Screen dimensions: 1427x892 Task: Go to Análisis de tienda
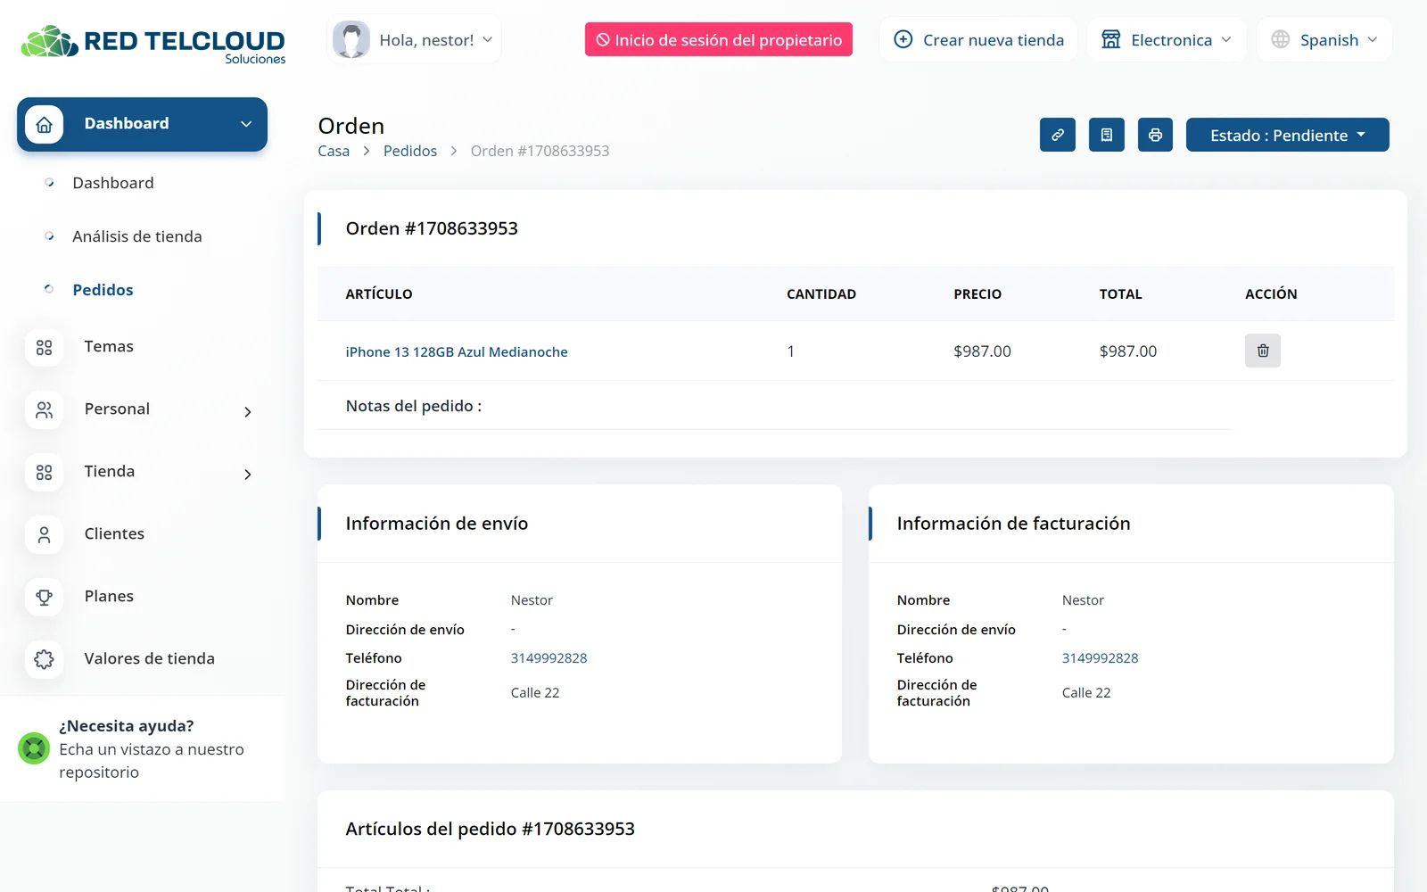coord(136,236)
